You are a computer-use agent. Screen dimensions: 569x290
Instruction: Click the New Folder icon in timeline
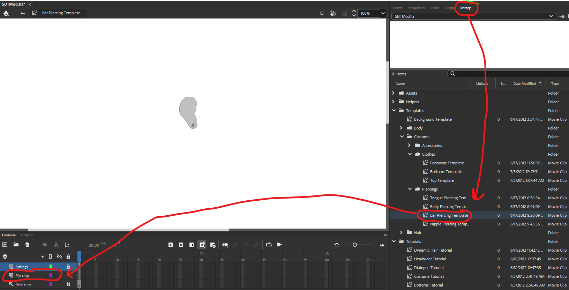pyautogui.click(x=16, y=245)
